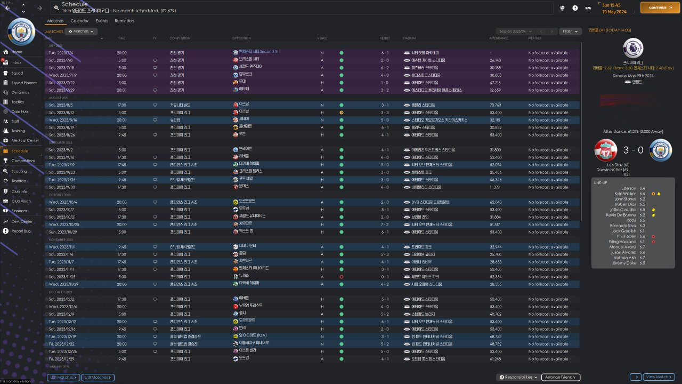Viewport: 682px width, 384px height.
Task: Open the U21 Matches link
Action: tap(63, 377)
